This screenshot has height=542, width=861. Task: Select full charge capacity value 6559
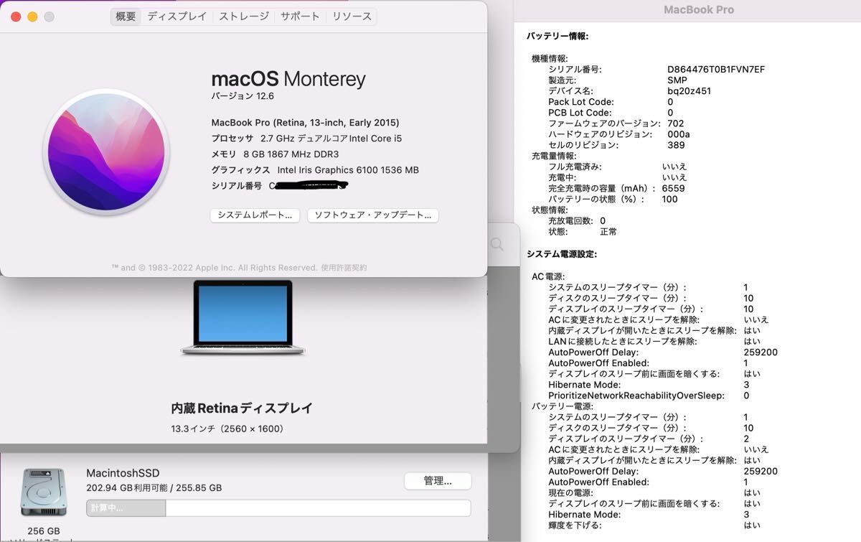point(674,188)
